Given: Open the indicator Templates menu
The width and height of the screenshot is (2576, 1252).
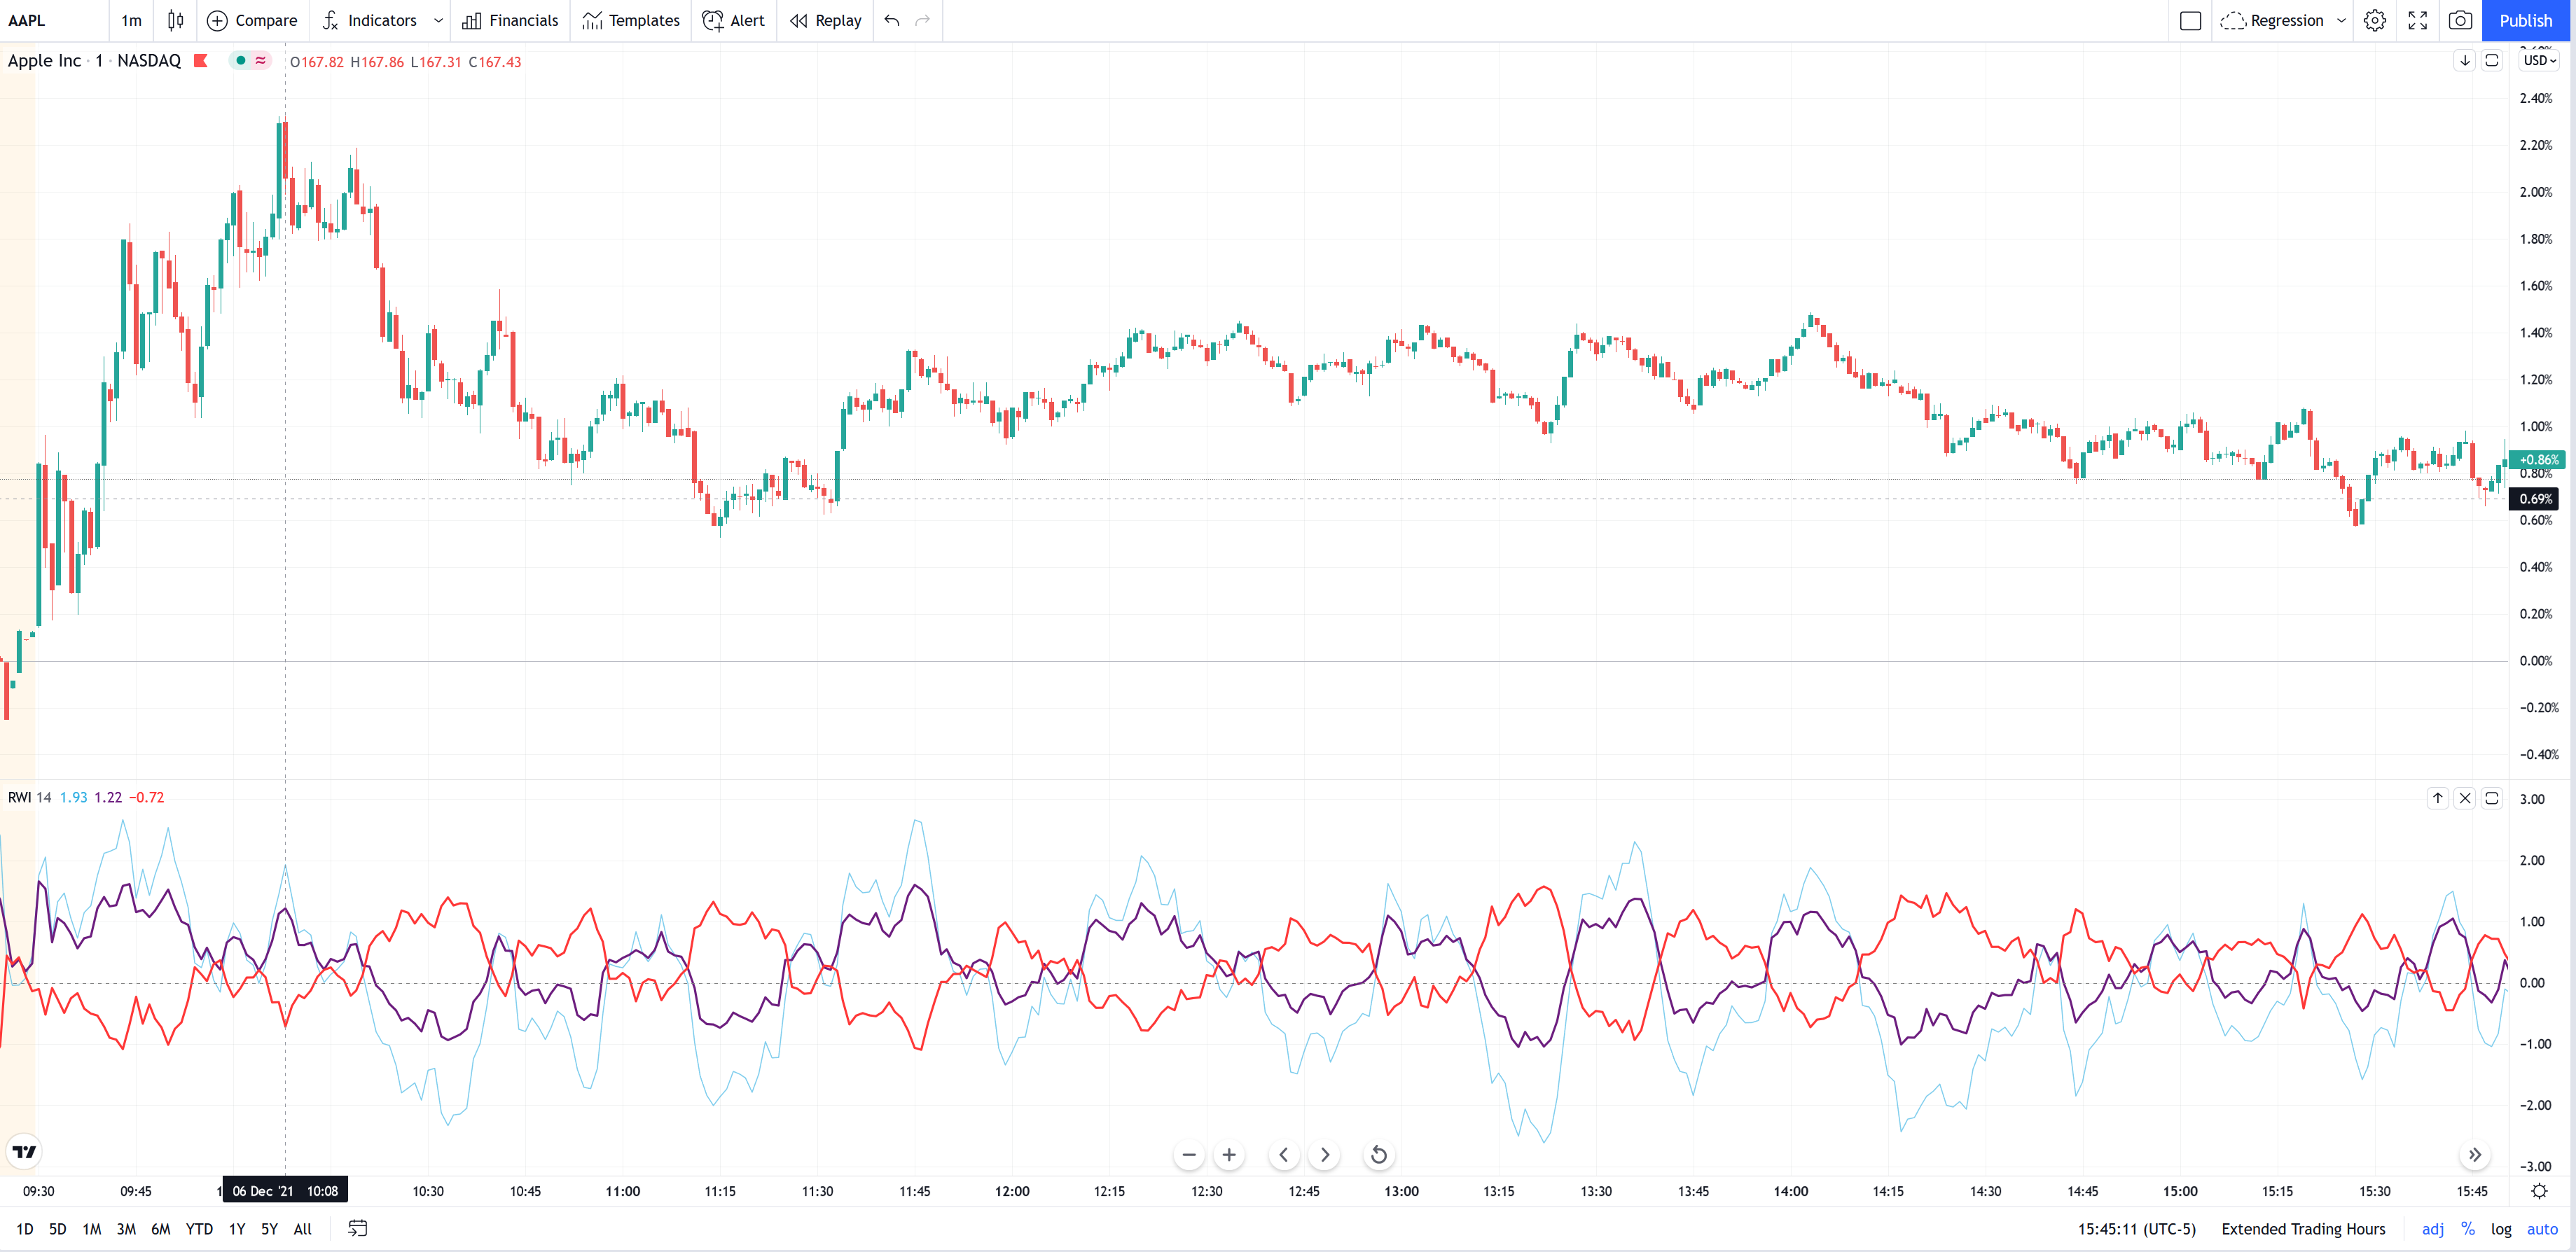Looking at the screenshot, I should point(631,20).
